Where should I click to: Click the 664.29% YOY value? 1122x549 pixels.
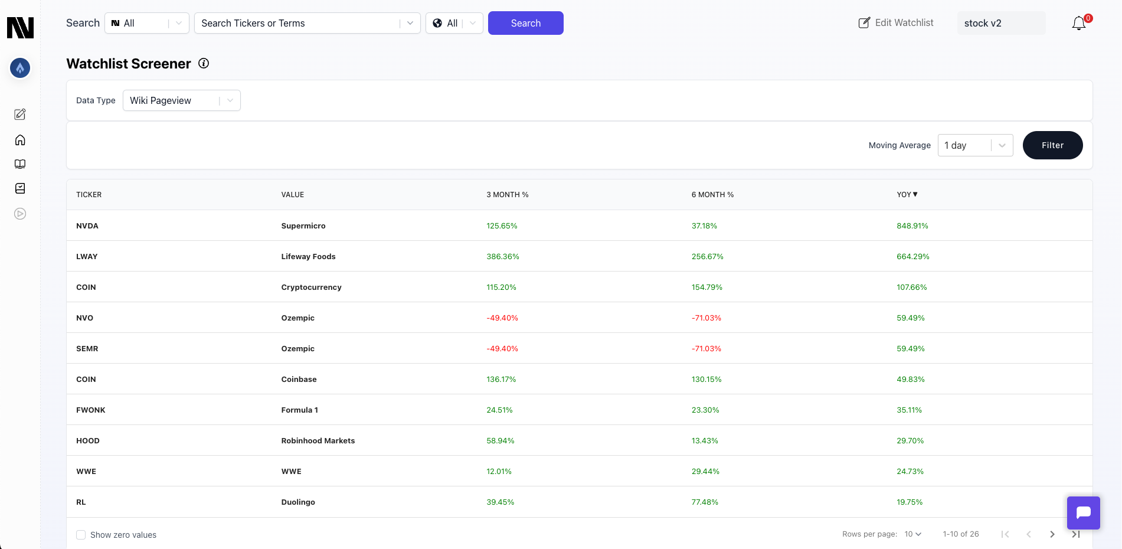913,257
